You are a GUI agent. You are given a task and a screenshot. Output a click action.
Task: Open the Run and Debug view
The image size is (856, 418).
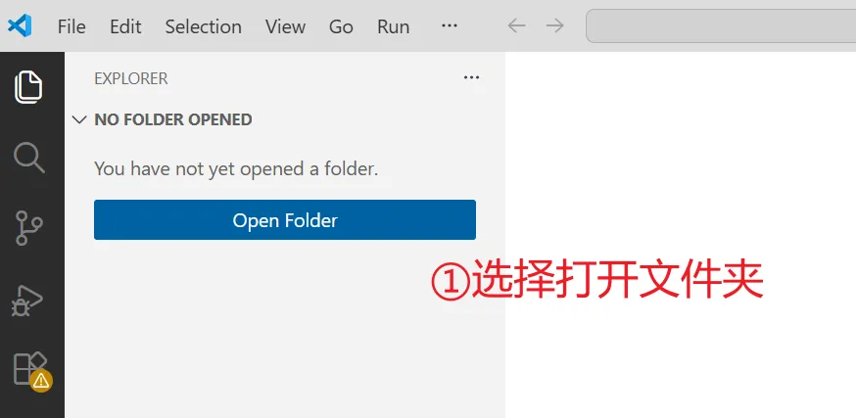tap(27, 301)
